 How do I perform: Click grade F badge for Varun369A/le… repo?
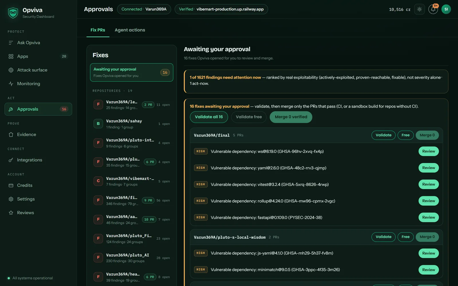pyautogui.click(x=98, y=104)
